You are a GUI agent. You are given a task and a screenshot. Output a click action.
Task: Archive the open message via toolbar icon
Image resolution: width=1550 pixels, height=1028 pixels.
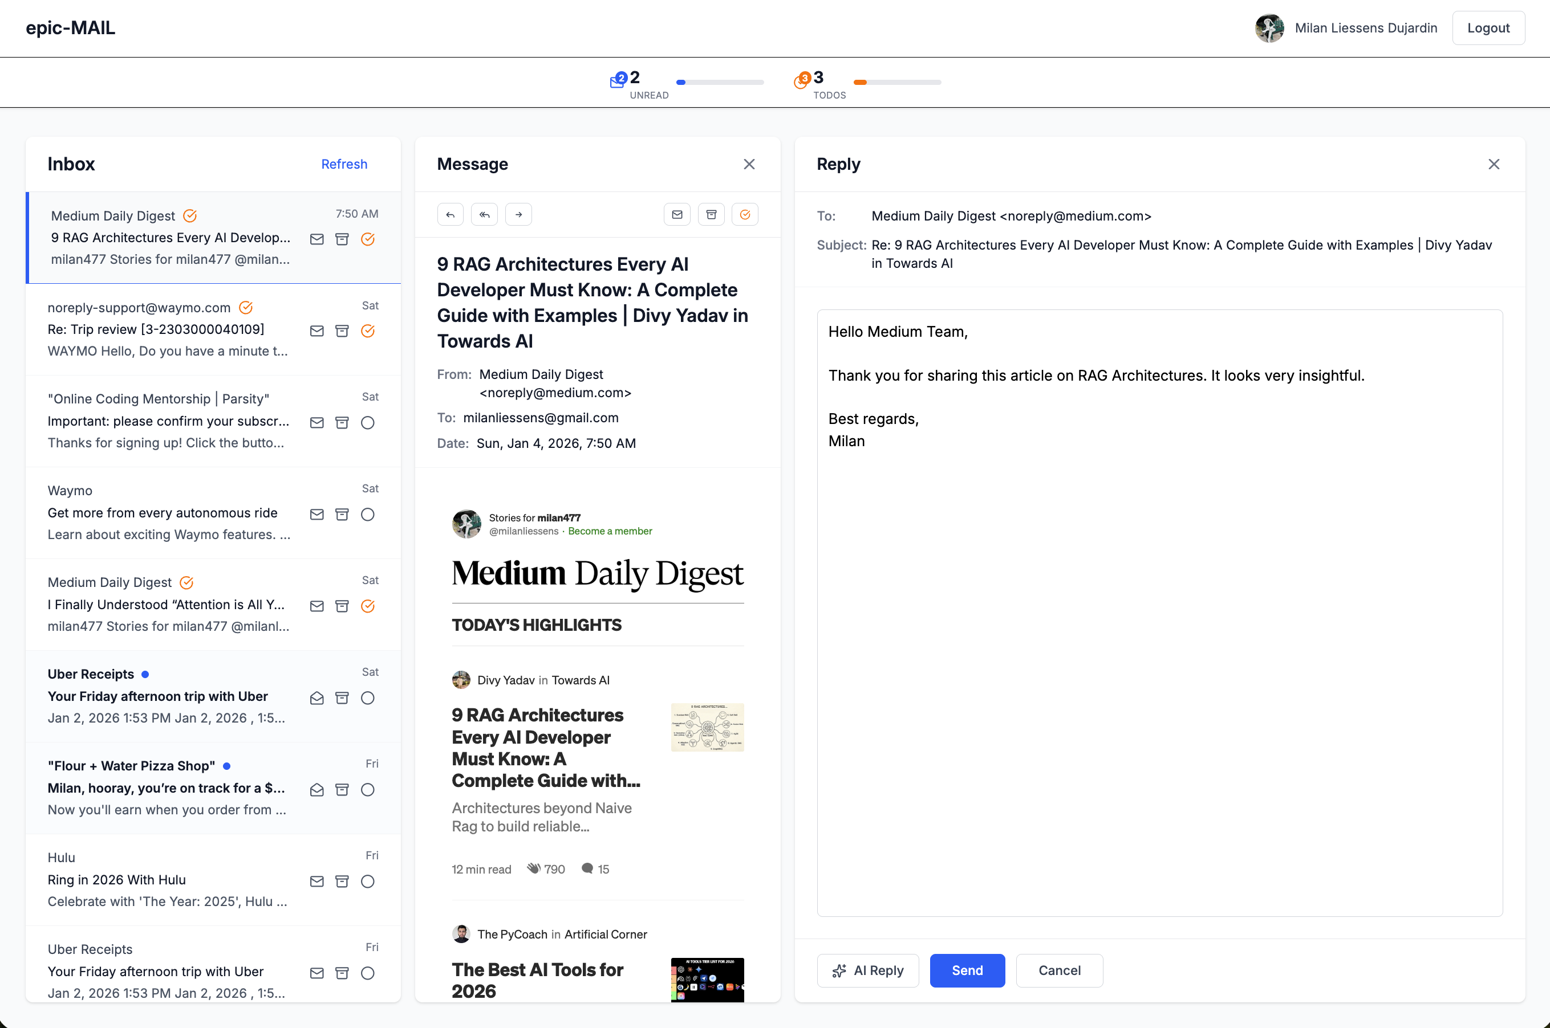click(711, 214)
